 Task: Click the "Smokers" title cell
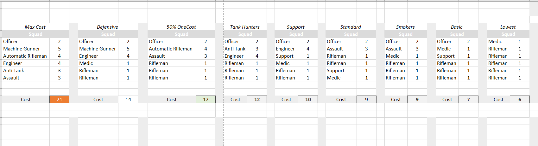coord(405,27)
